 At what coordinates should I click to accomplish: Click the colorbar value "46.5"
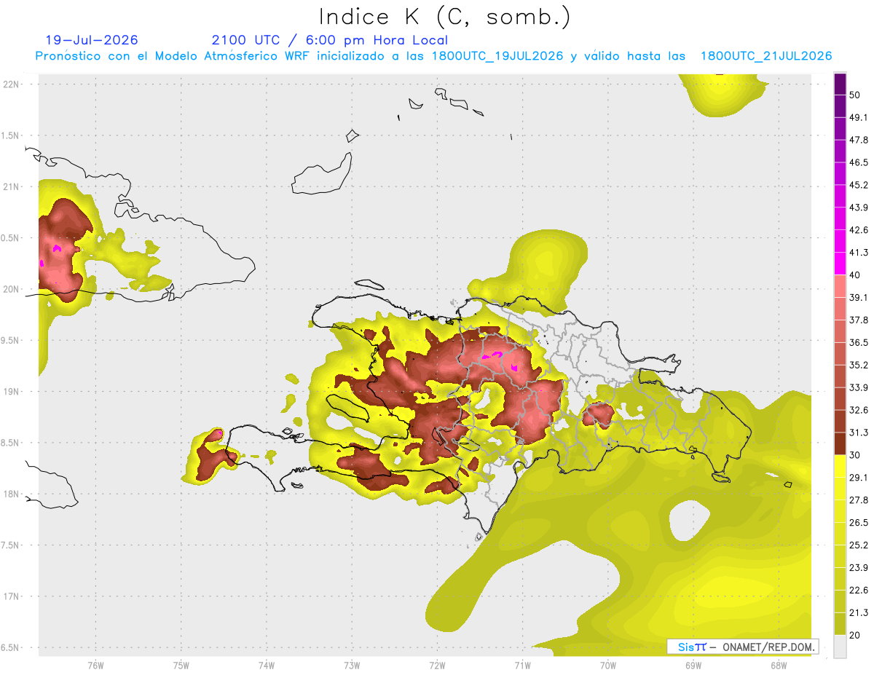pos(858,162)
